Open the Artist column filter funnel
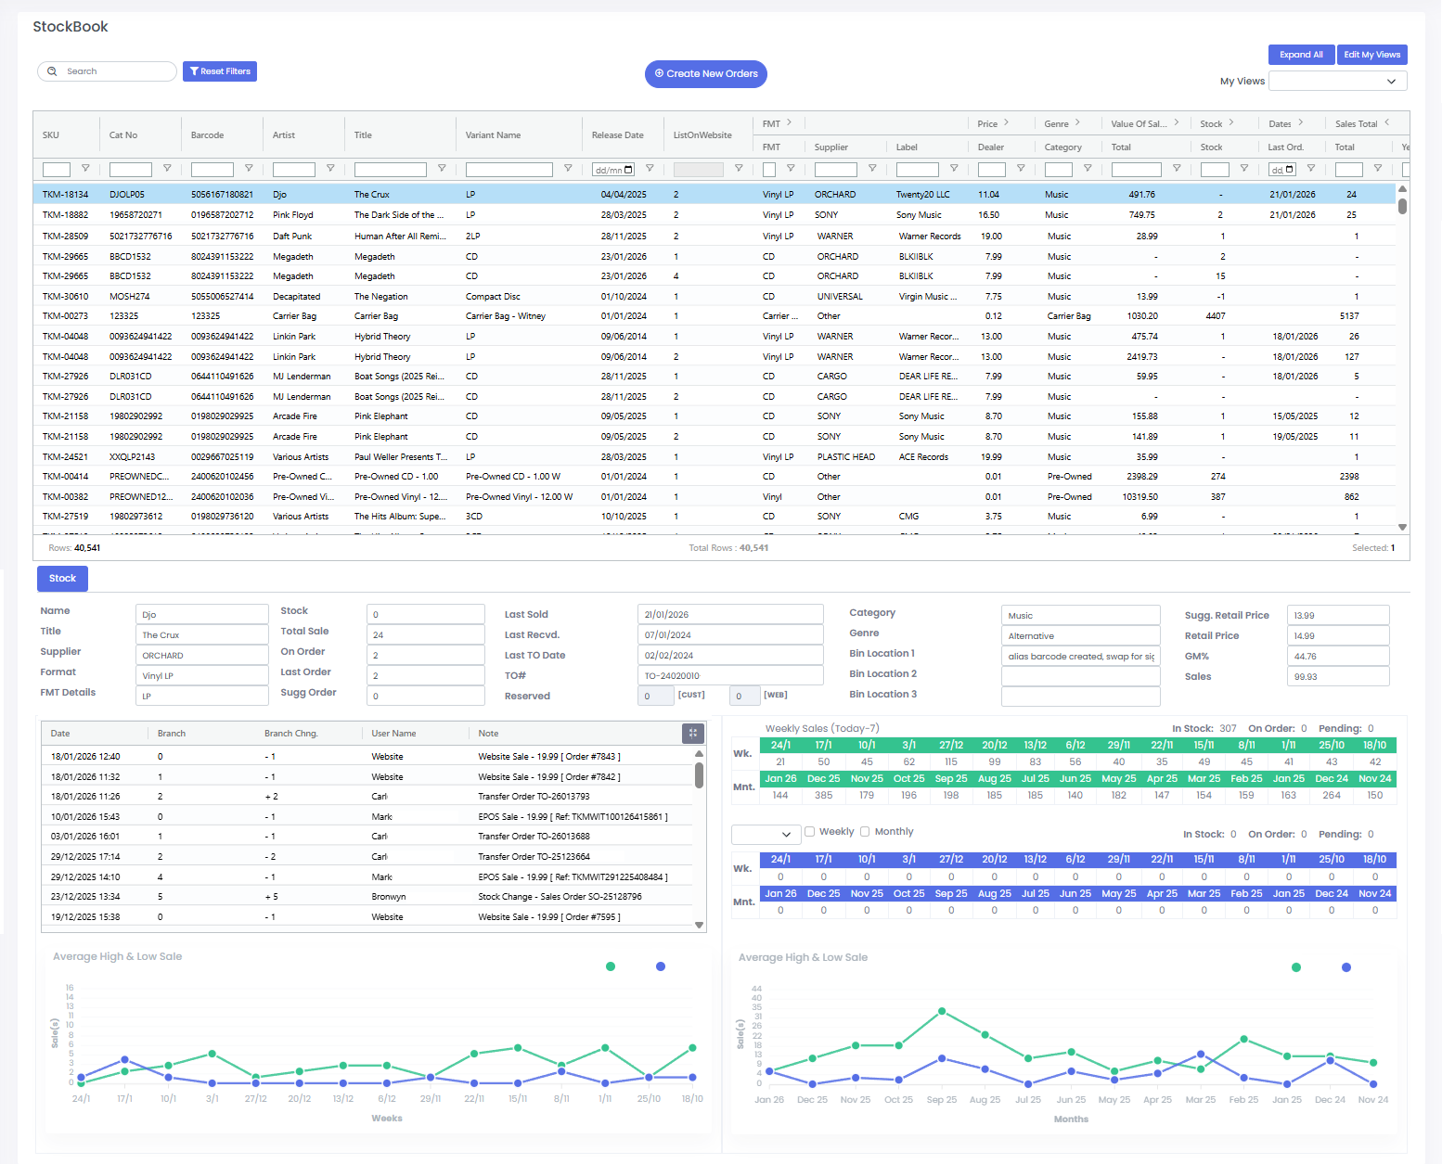1442x1164 pixels. [330, 169]
